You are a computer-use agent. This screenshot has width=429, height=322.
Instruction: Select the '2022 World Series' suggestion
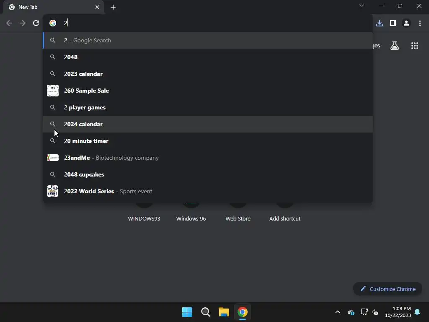pyautogui.click(x=208, y=191)
